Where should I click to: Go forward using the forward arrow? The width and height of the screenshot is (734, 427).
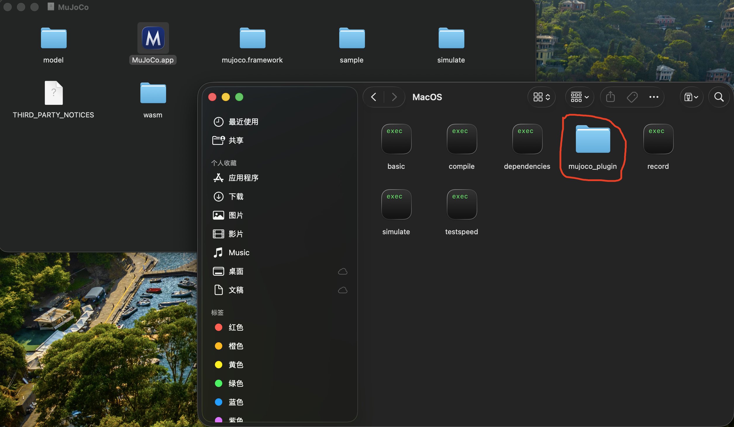[x=394, y=97]
